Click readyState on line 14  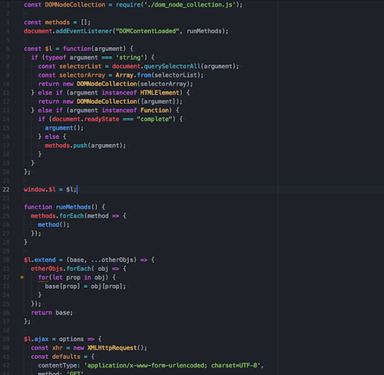click(101, 119)
